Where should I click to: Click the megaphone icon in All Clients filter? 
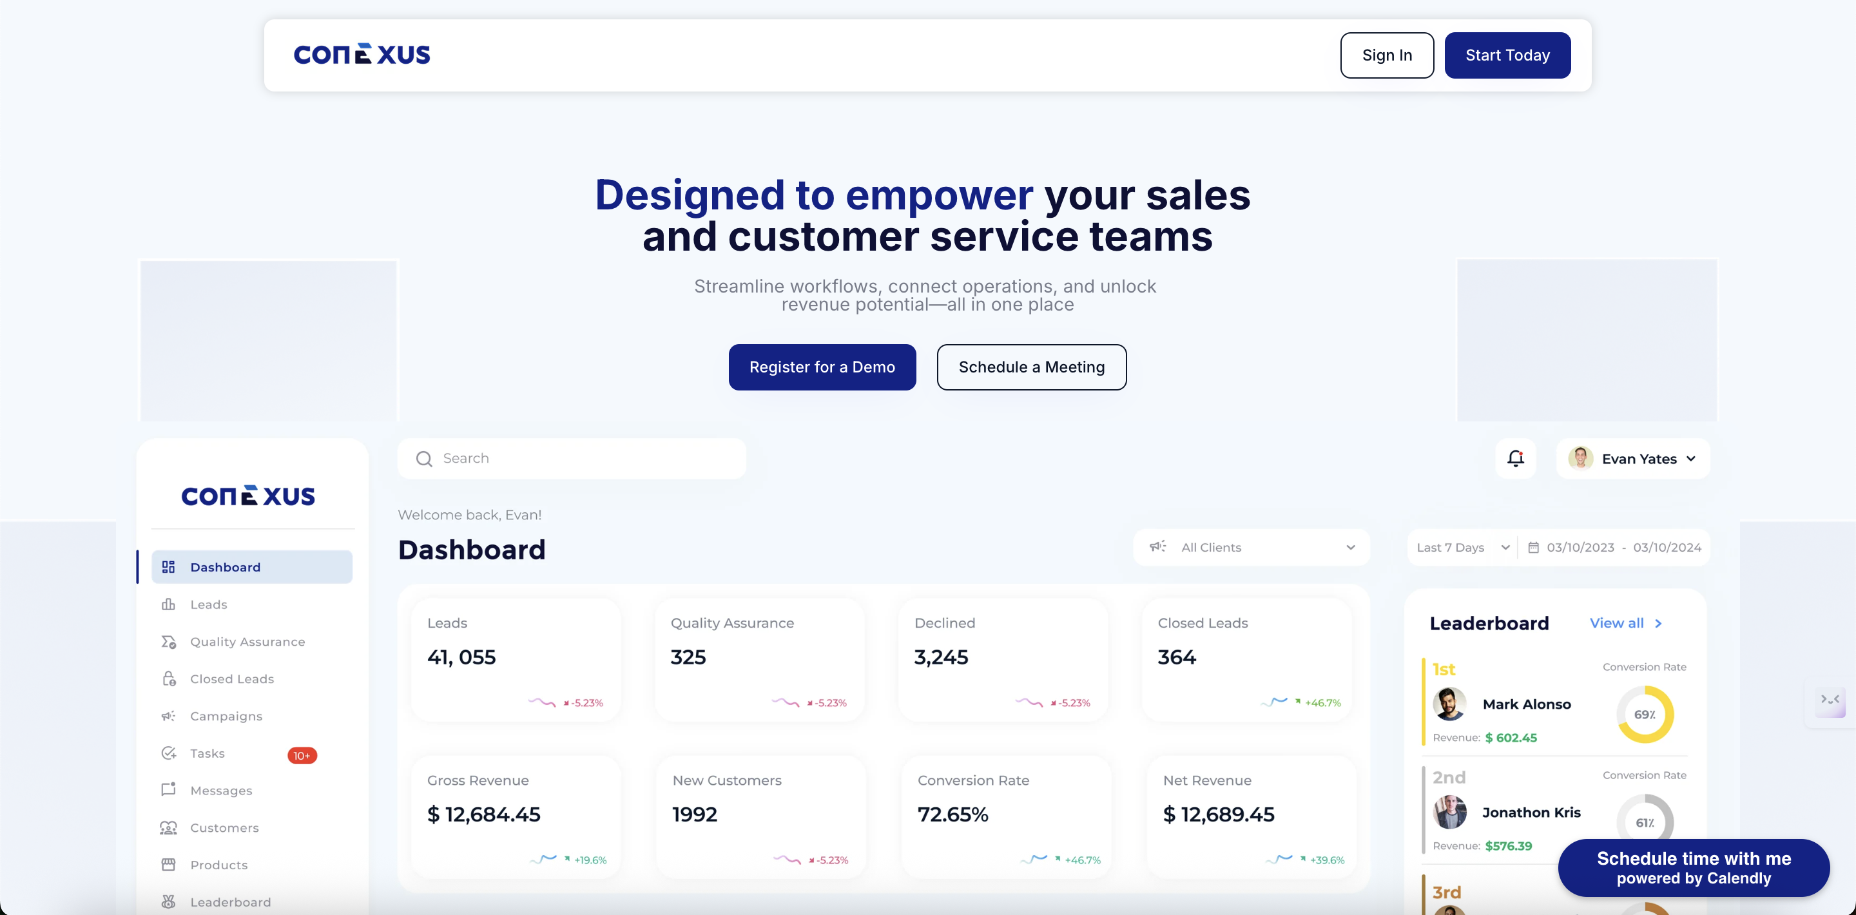click(1158, 547)
